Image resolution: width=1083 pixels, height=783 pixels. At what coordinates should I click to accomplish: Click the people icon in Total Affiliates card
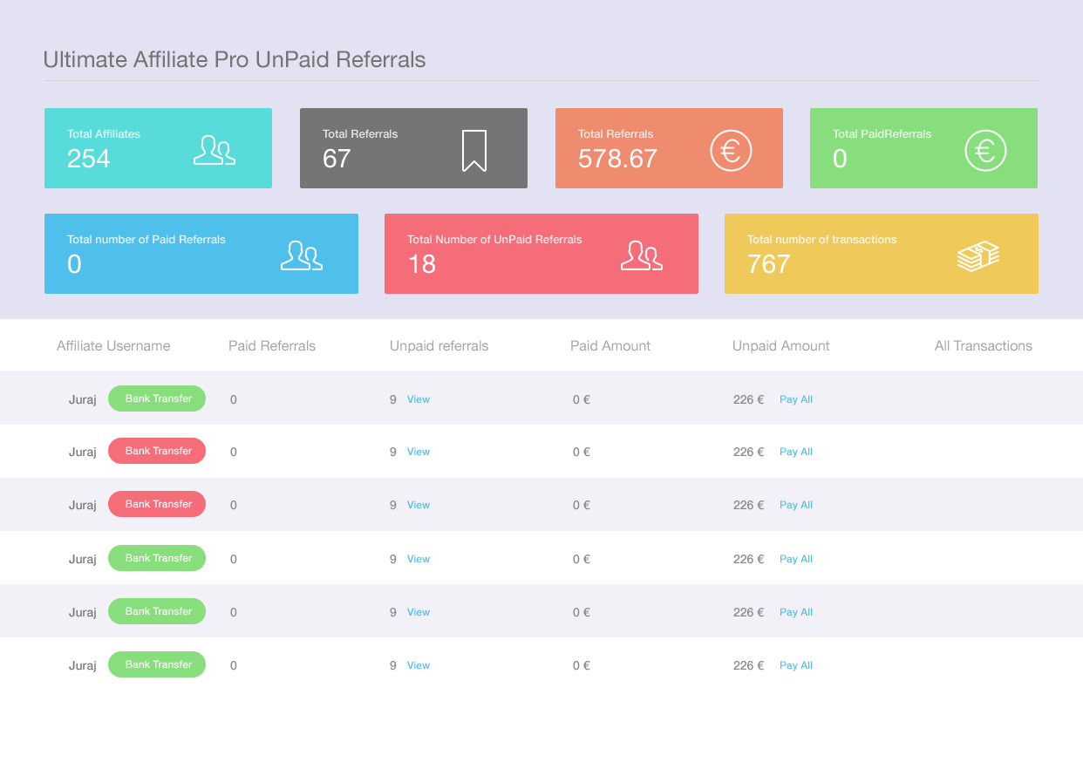click(x=215, y=150)
